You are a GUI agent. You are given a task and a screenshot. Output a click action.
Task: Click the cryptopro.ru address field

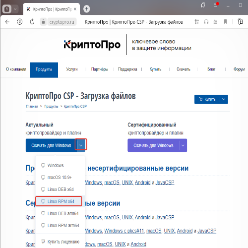coord(62,22)
